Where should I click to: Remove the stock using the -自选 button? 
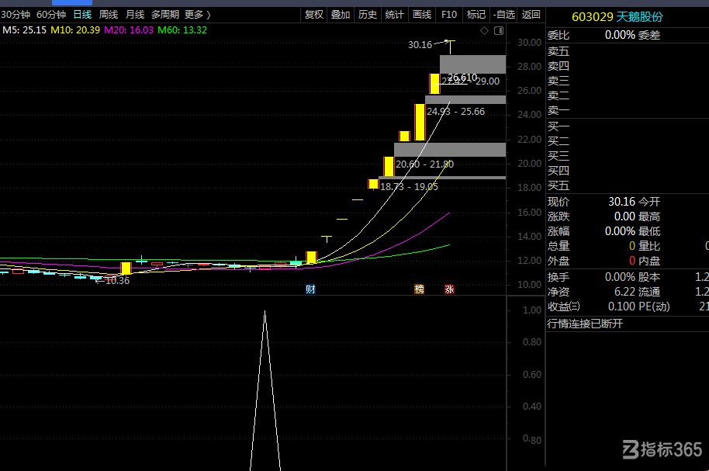(503, 15)
